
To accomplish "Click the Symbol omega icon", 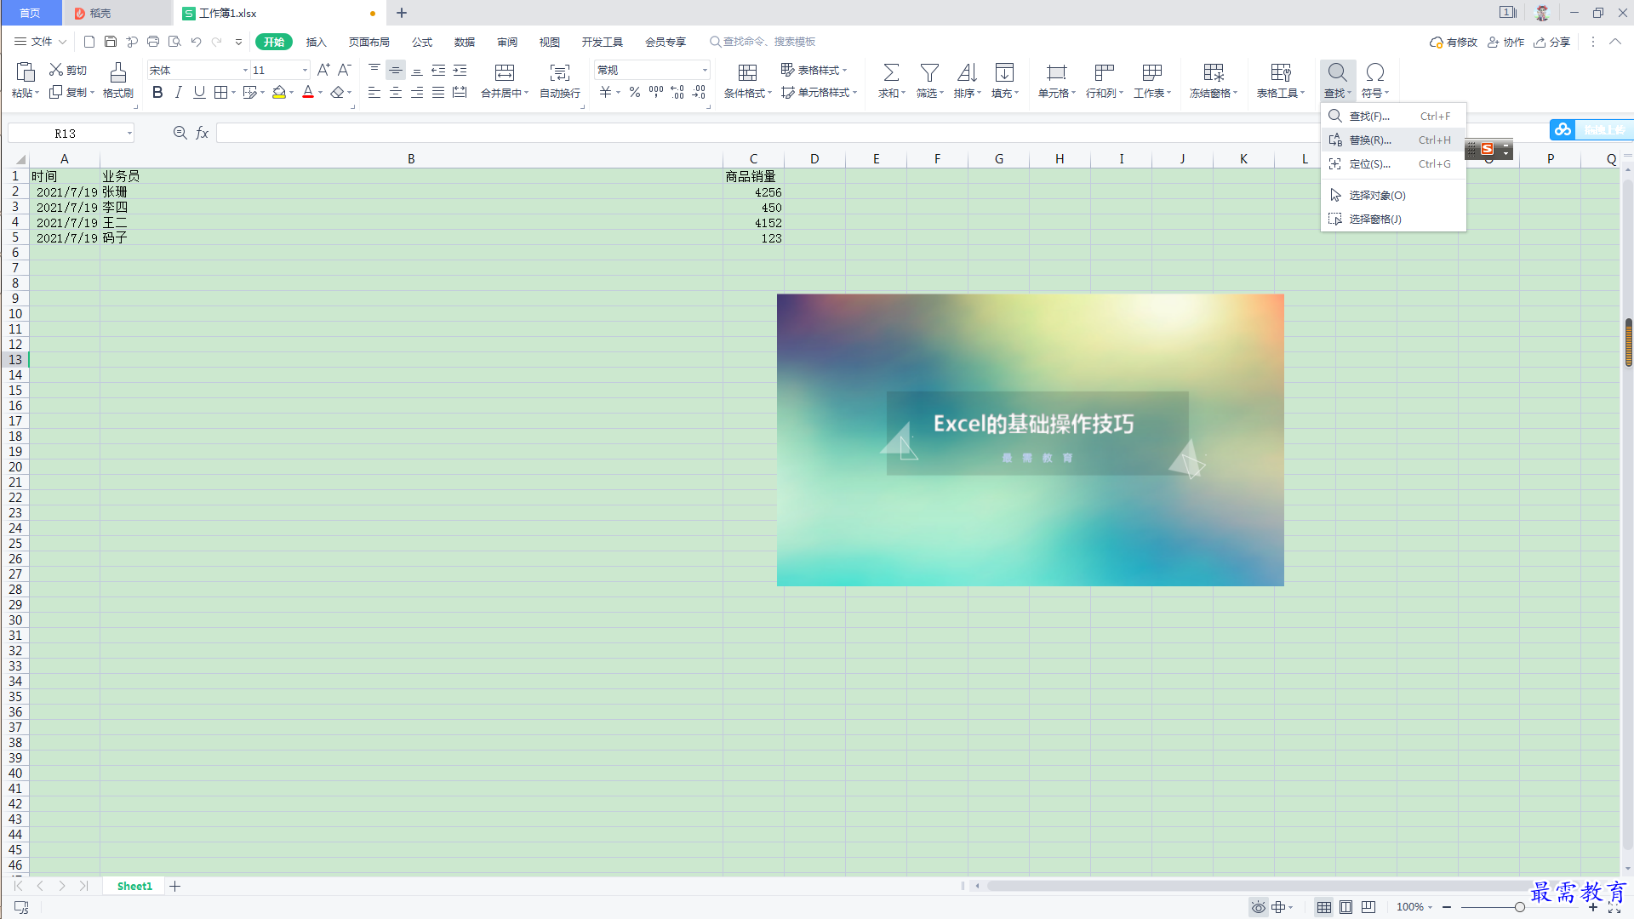I will coord(1374,73).
